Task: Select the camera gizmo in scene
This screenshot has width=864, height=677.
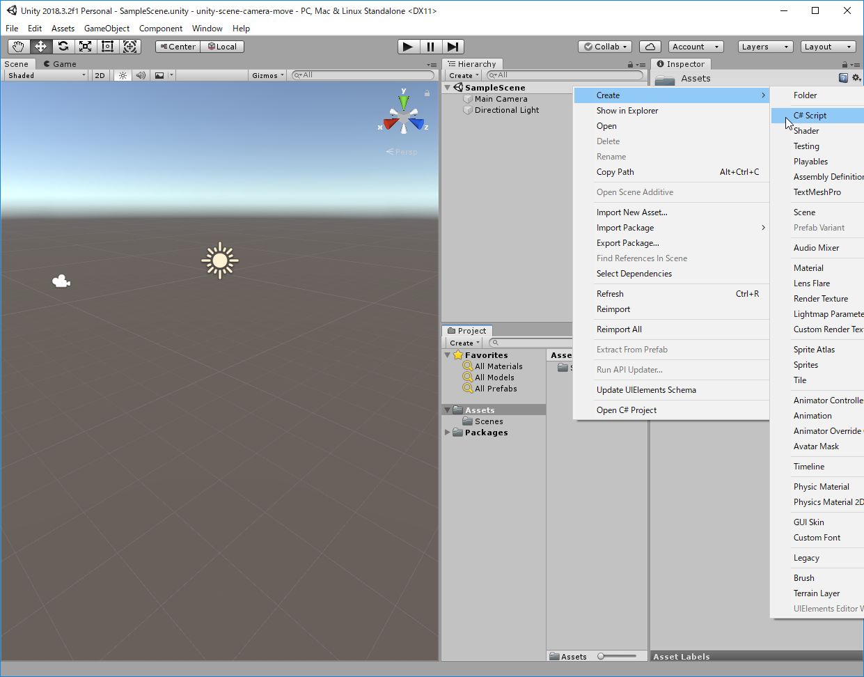Action: point(61,281)
